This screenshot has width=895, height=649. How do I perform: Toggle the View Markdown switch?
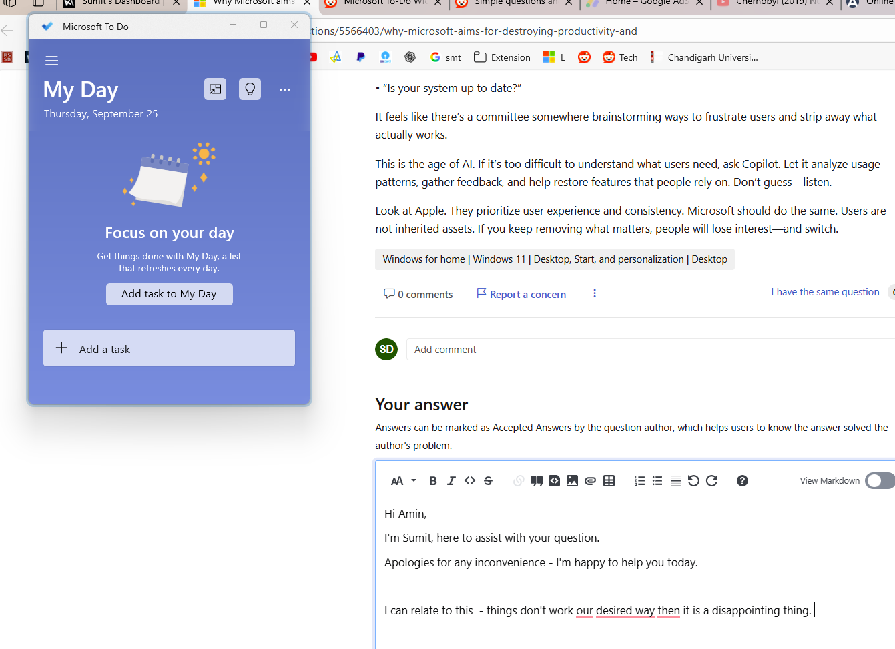click(880, 481)
